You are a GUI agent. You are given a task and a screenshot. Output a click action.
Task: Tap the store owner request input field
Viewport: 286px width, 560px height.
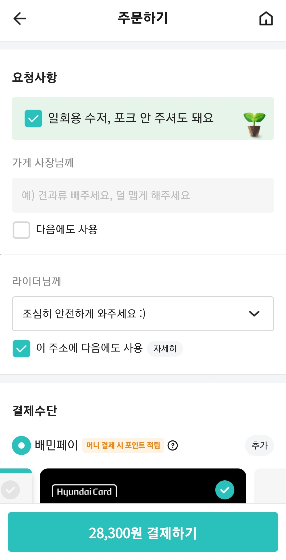pyautogui.click(x=143, y=195)
